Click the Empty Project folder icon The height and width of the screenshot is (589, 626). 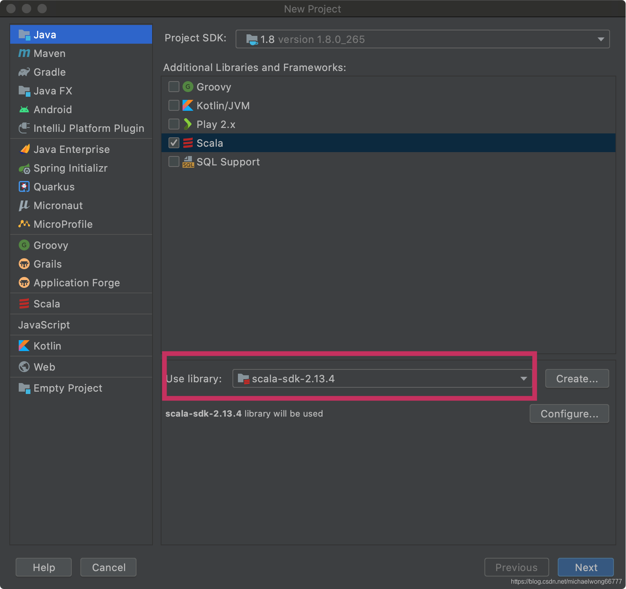point(24,388)
